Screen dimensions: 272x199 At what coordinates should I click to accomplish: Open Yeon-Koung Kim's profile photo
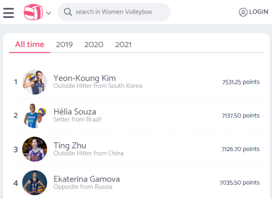click(x=34, y=82)
